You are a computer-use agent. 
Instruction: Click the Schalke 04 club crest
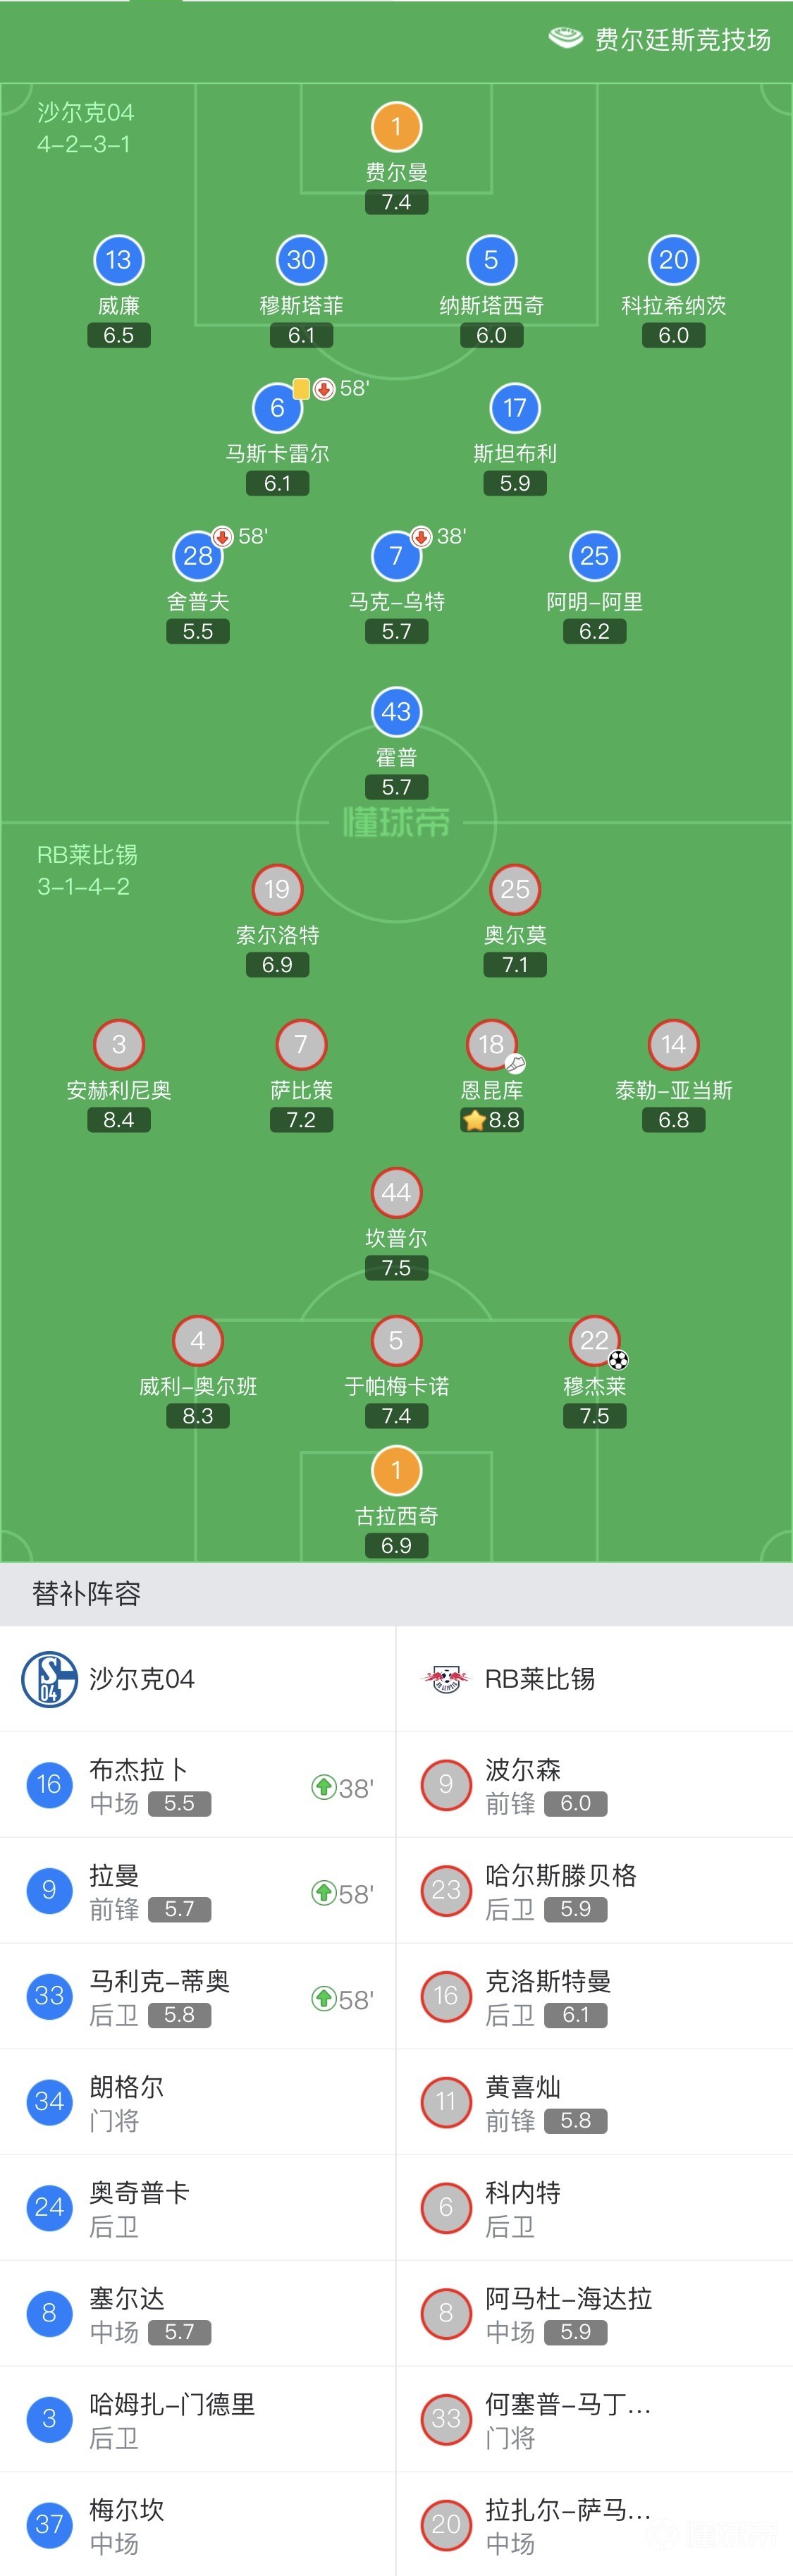(49, 1679)
